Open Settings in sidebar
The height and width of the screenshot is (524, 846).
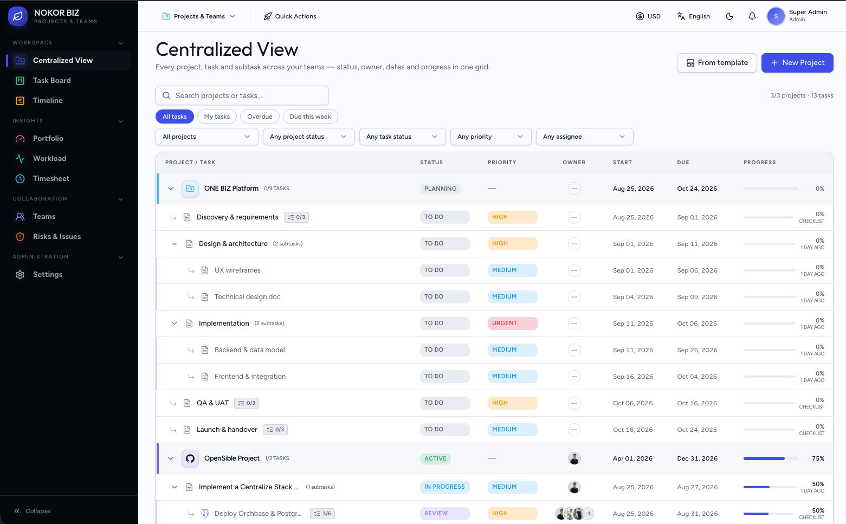(x=68, y=274)
